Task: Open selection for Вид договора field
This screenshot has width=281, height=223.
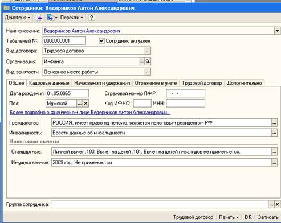Action: 148,51
